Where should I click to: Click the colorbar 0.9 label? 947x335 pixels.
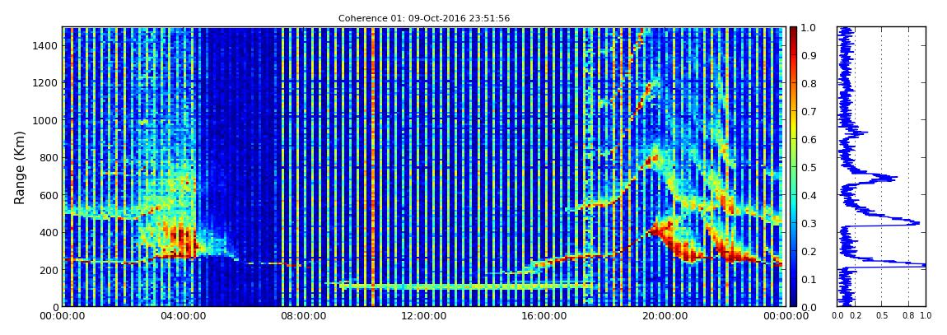pos(809,55)
